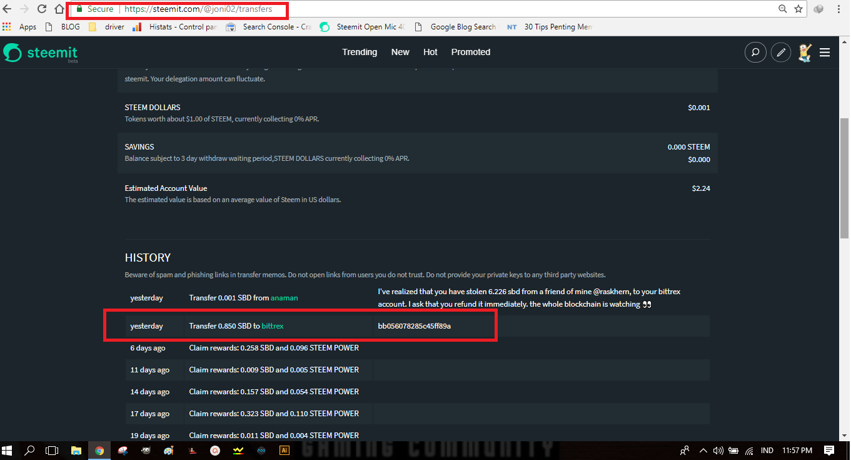Click the IND language indicator
The image size is (851, 460).
point(767,450)
